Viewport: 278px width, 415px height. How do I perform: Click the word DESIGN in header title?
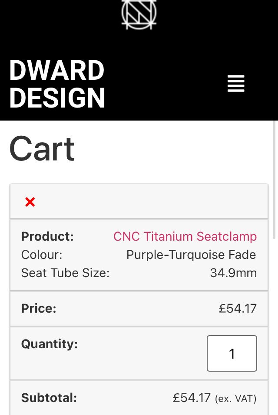[57, 98]
